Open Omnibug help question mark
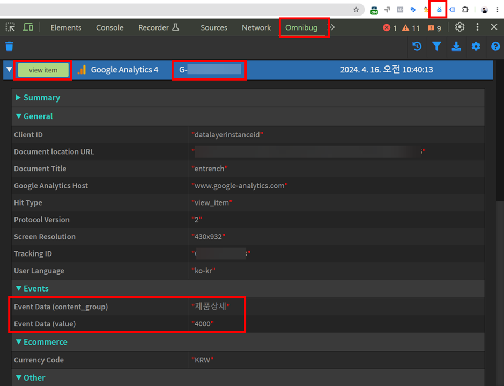 (x=495, y=47)
